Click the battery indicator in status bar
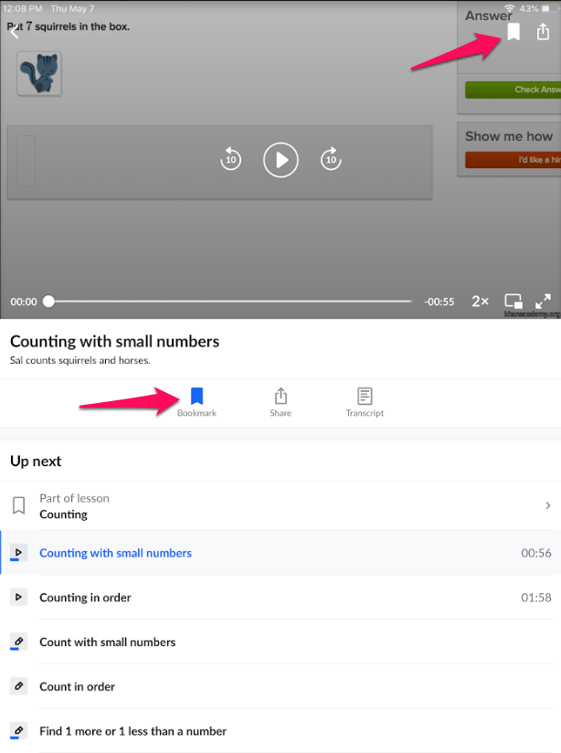561x753 pixels. (549, 8)
